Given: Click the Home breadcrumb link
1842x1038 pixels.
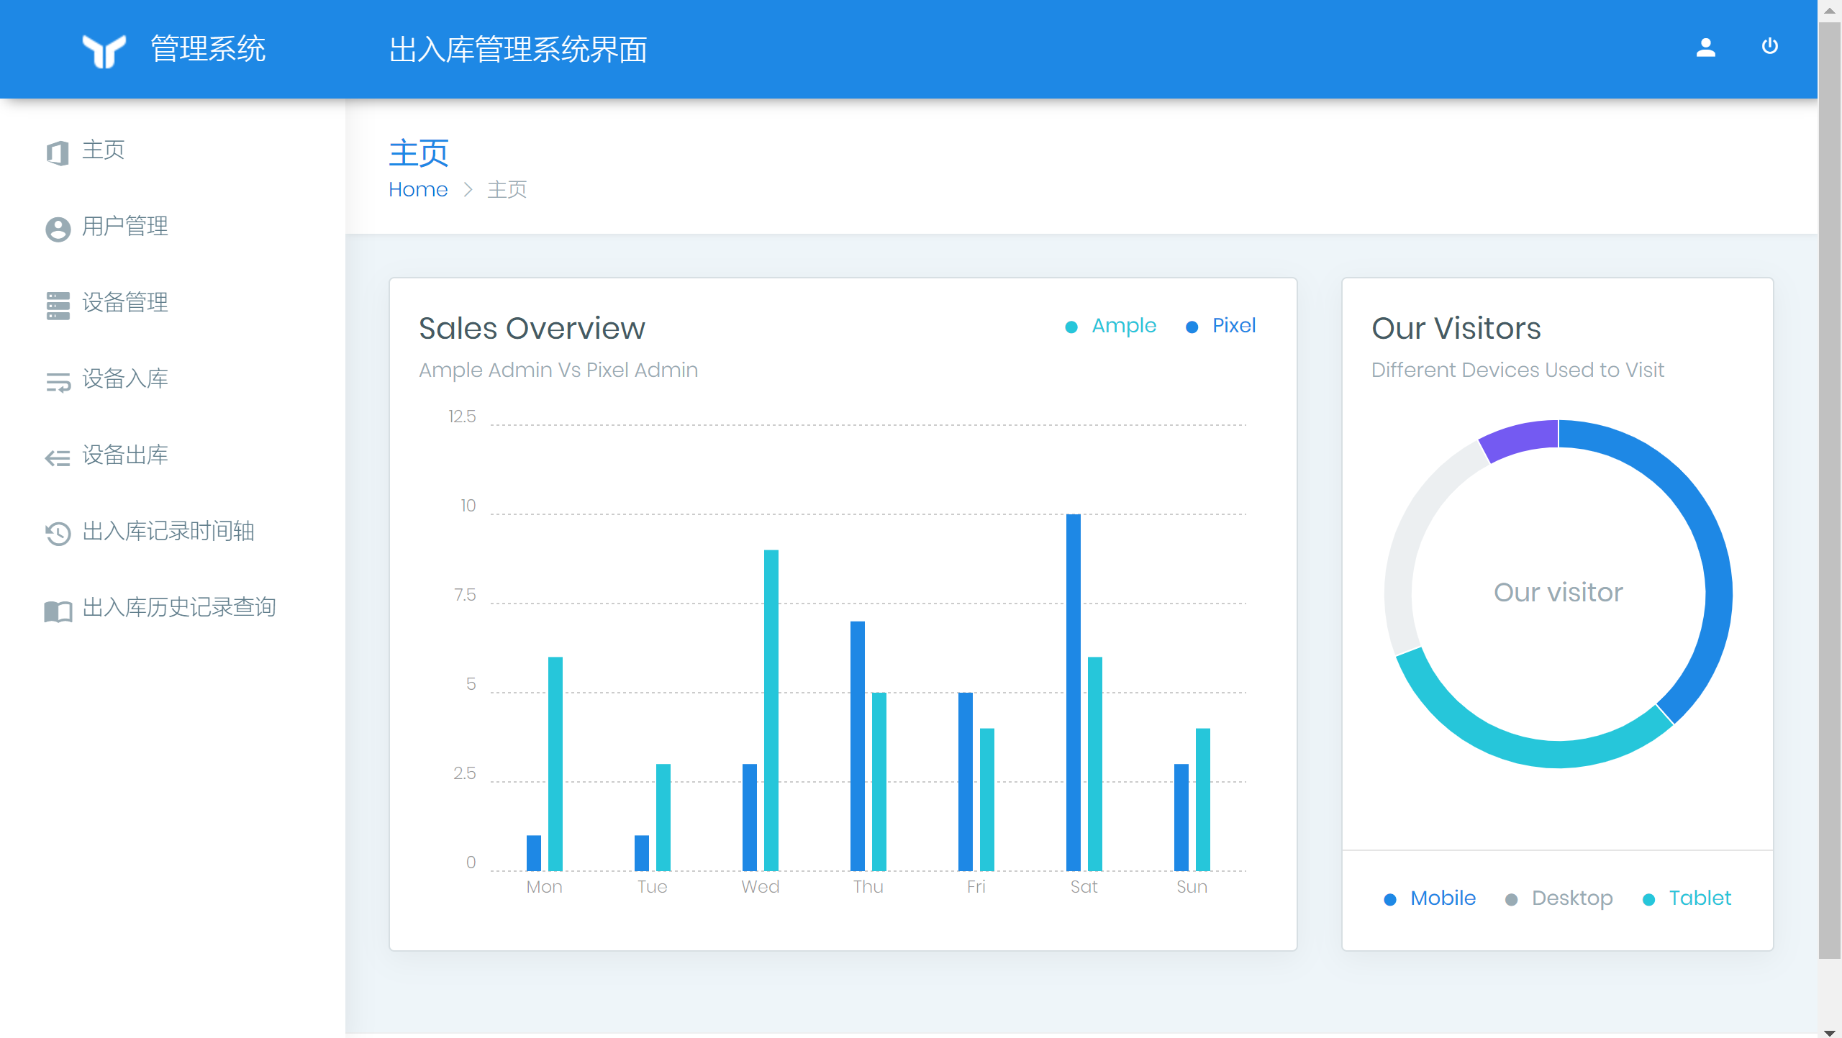Looking at the screenshot, I should pyautogui.click(x=418, y=189).
